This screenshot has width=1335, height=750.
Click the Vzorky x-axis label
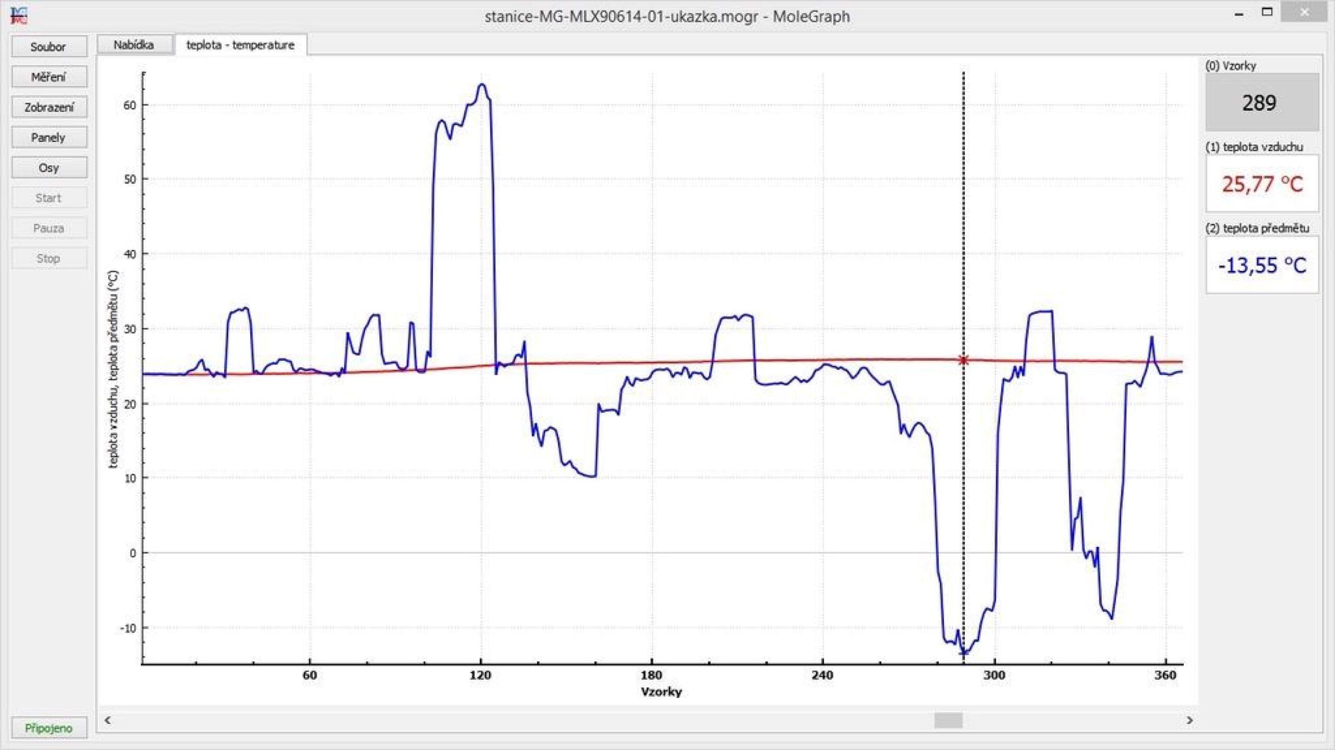click(x=661, y=692)
